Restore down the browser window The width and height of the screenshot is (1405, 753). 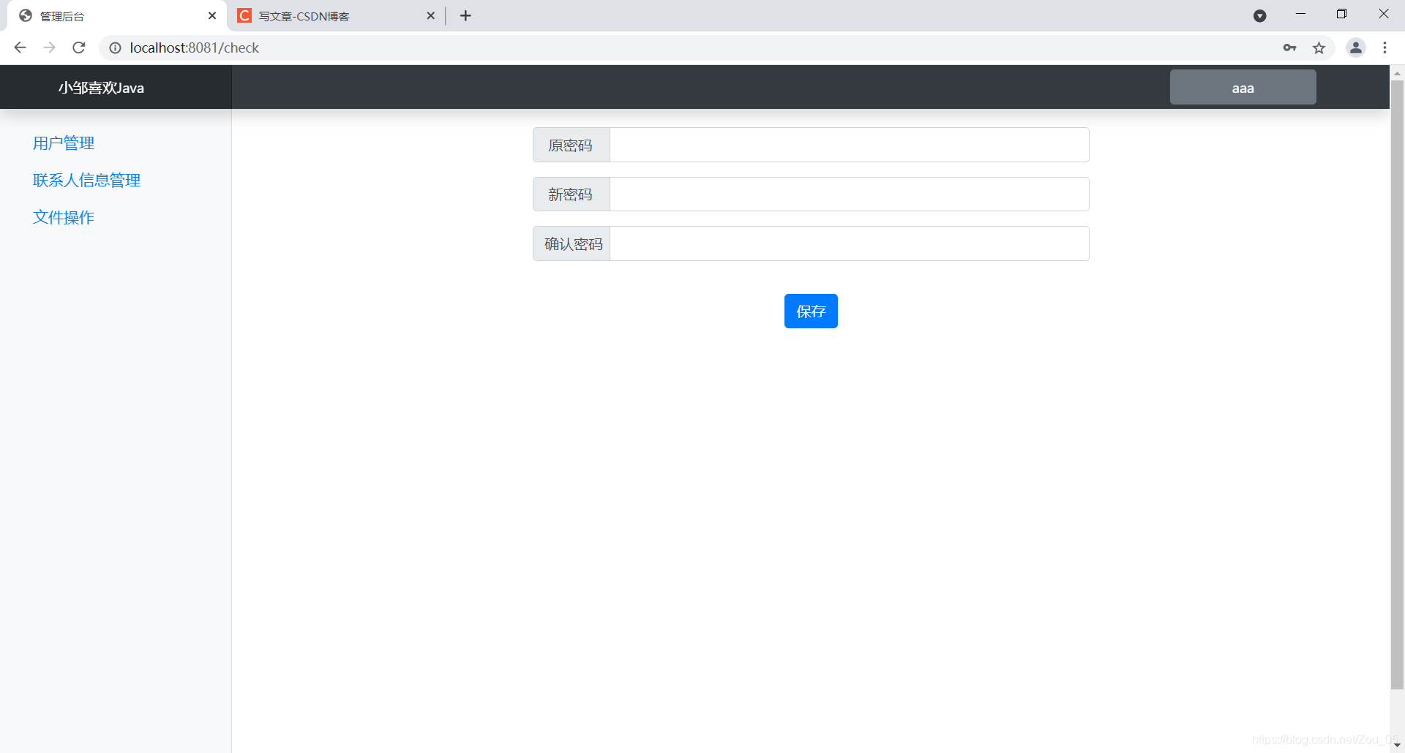[x=1341, y=14]
